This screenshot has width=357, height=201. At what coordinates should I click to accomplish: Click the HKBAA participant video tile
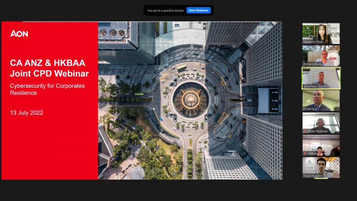point(321,145)
